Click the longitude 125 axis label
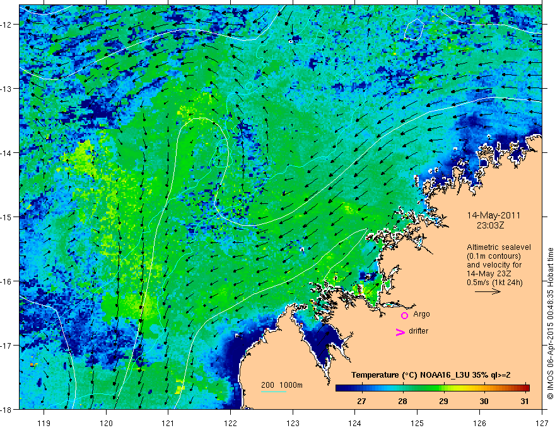Screen dimensions: 555x428 point(418,423)
